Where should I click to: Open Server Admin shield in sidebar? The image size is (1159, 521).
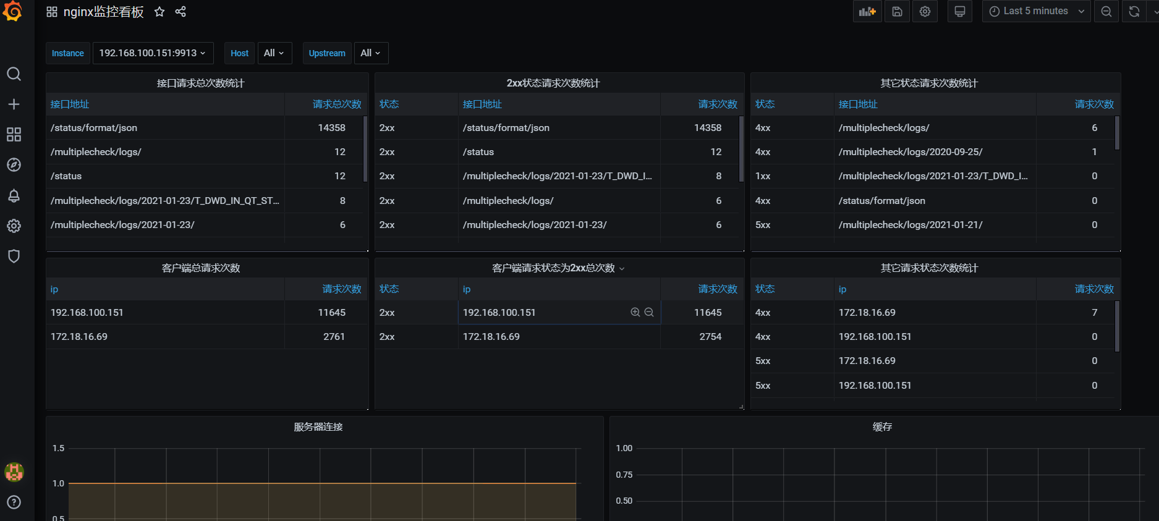(14, 256)
